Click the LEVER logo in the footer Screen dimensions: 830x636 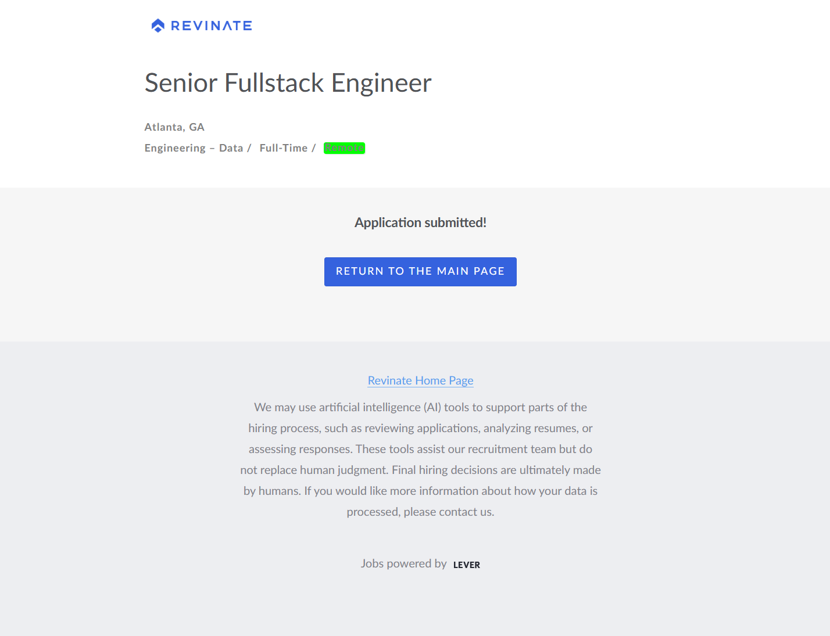click(x=467, y=565)
